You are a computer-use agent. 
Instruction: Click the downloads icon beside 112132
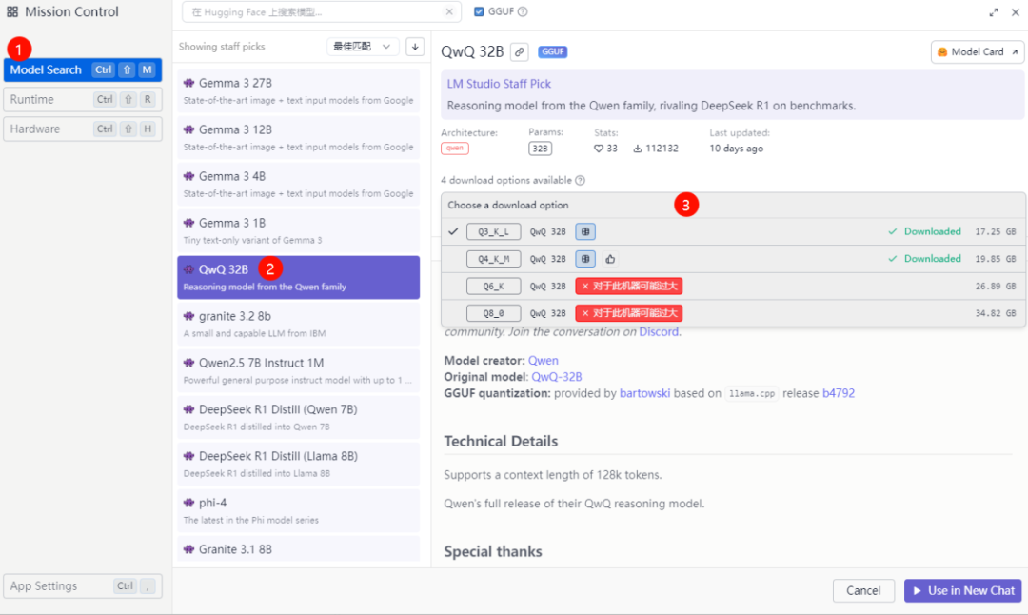click(x=637, y=149)
